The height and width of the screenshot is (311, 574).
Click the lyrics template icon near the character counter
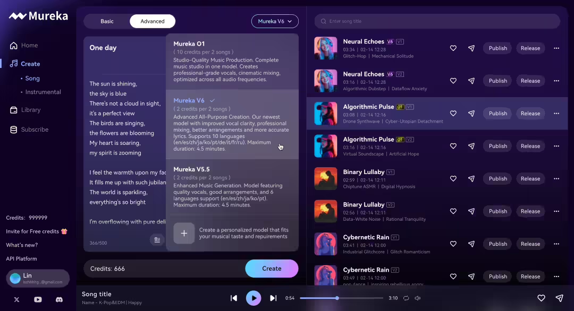(x=157, y=240)
